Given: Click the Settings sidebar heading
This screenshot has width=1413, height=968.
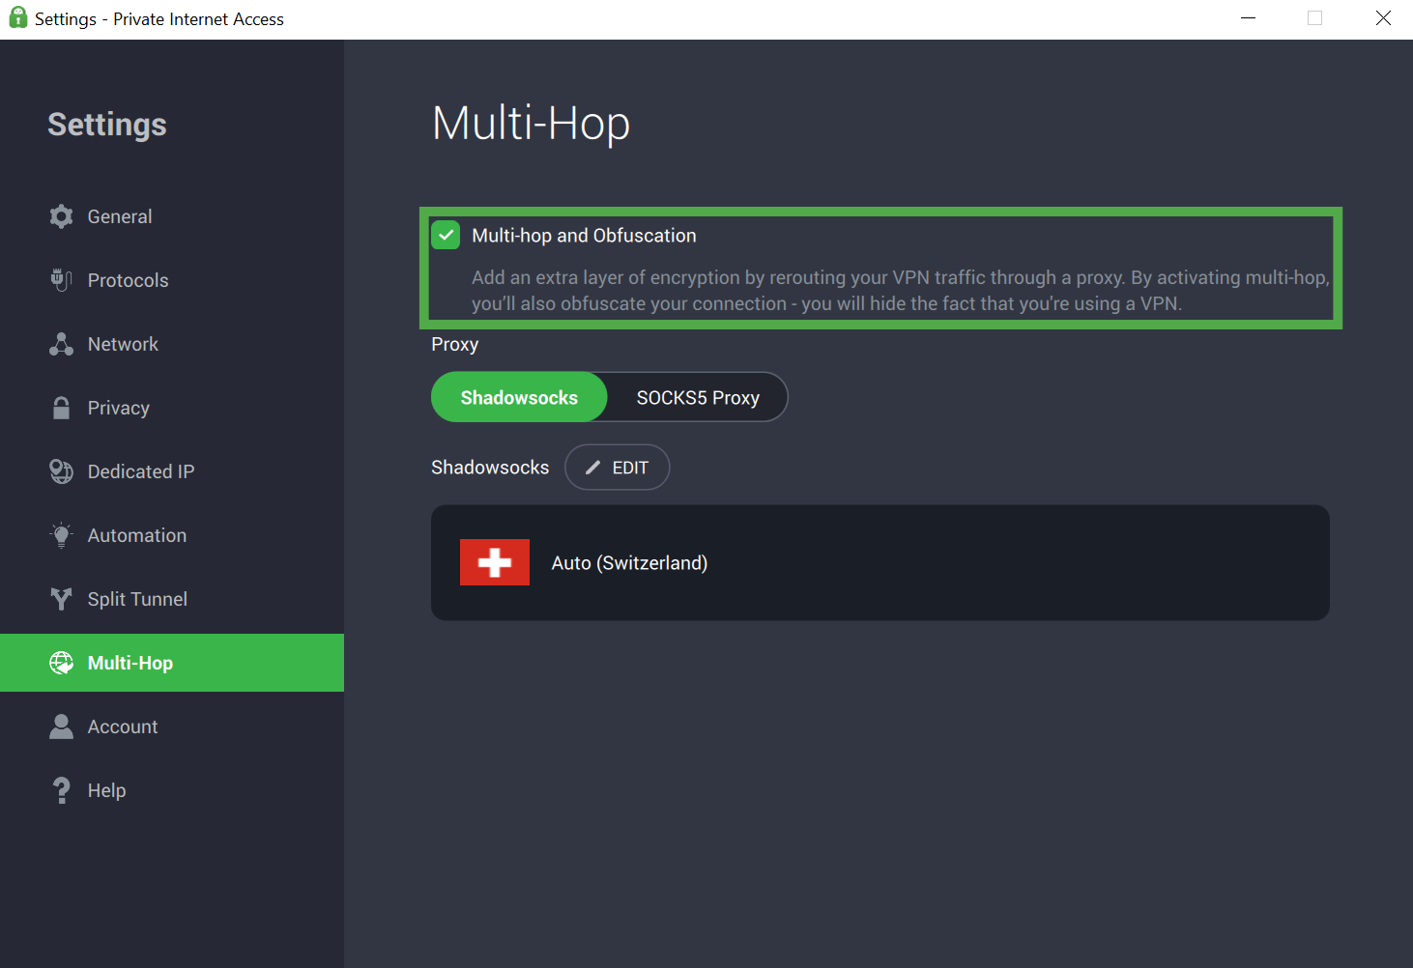Looking at the screenshot, I should pyautogui.click(x=107, y=125).
